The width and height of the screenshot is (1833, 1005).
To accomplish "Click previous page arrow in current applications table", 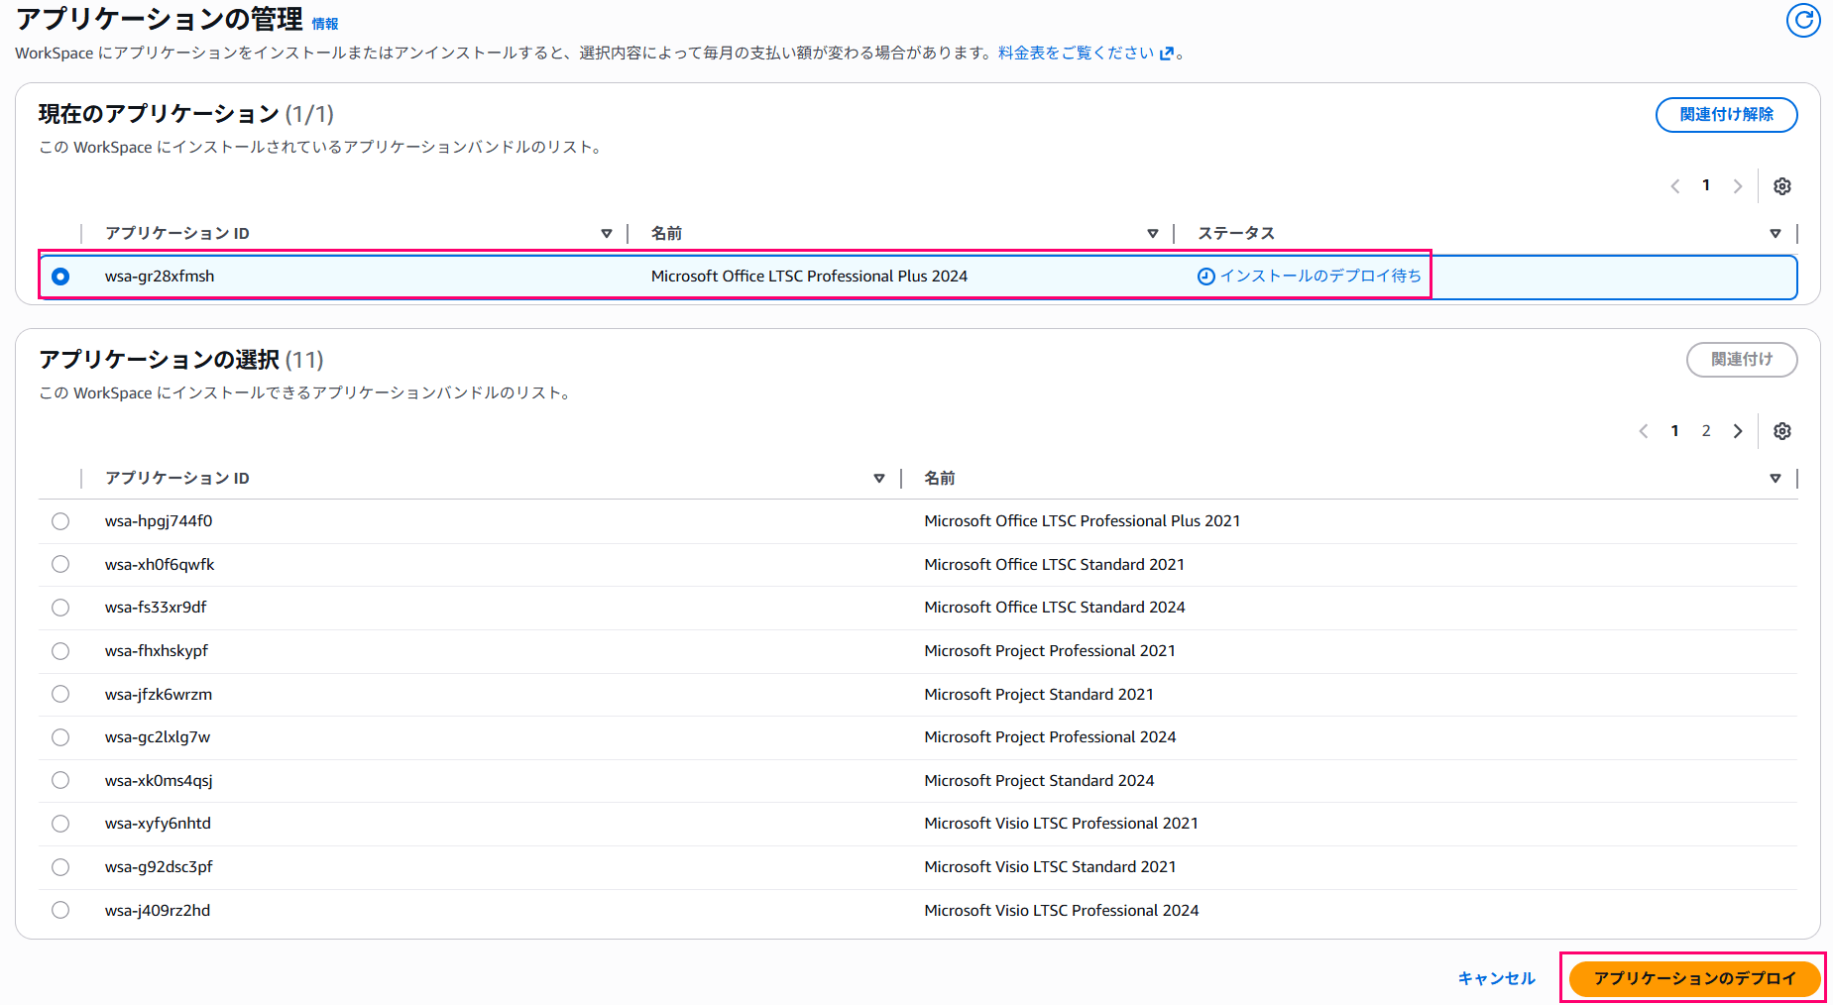I will click(1674, 185).
